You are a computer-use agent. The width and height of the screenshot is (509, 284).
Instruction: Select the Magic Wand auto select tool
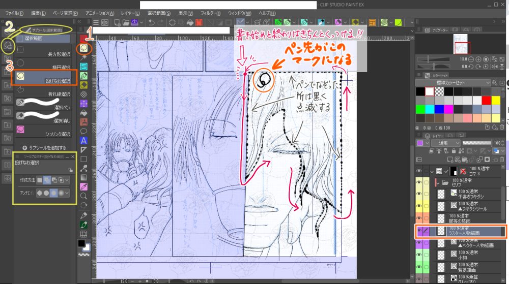click(83, 57)
